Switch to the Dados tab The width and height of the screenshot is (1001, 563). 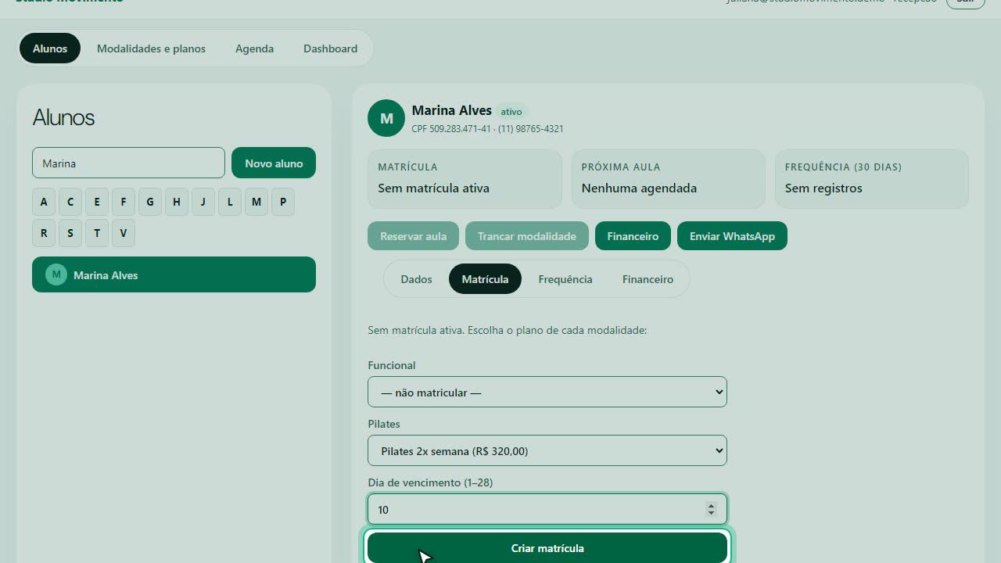pos(416,279)
